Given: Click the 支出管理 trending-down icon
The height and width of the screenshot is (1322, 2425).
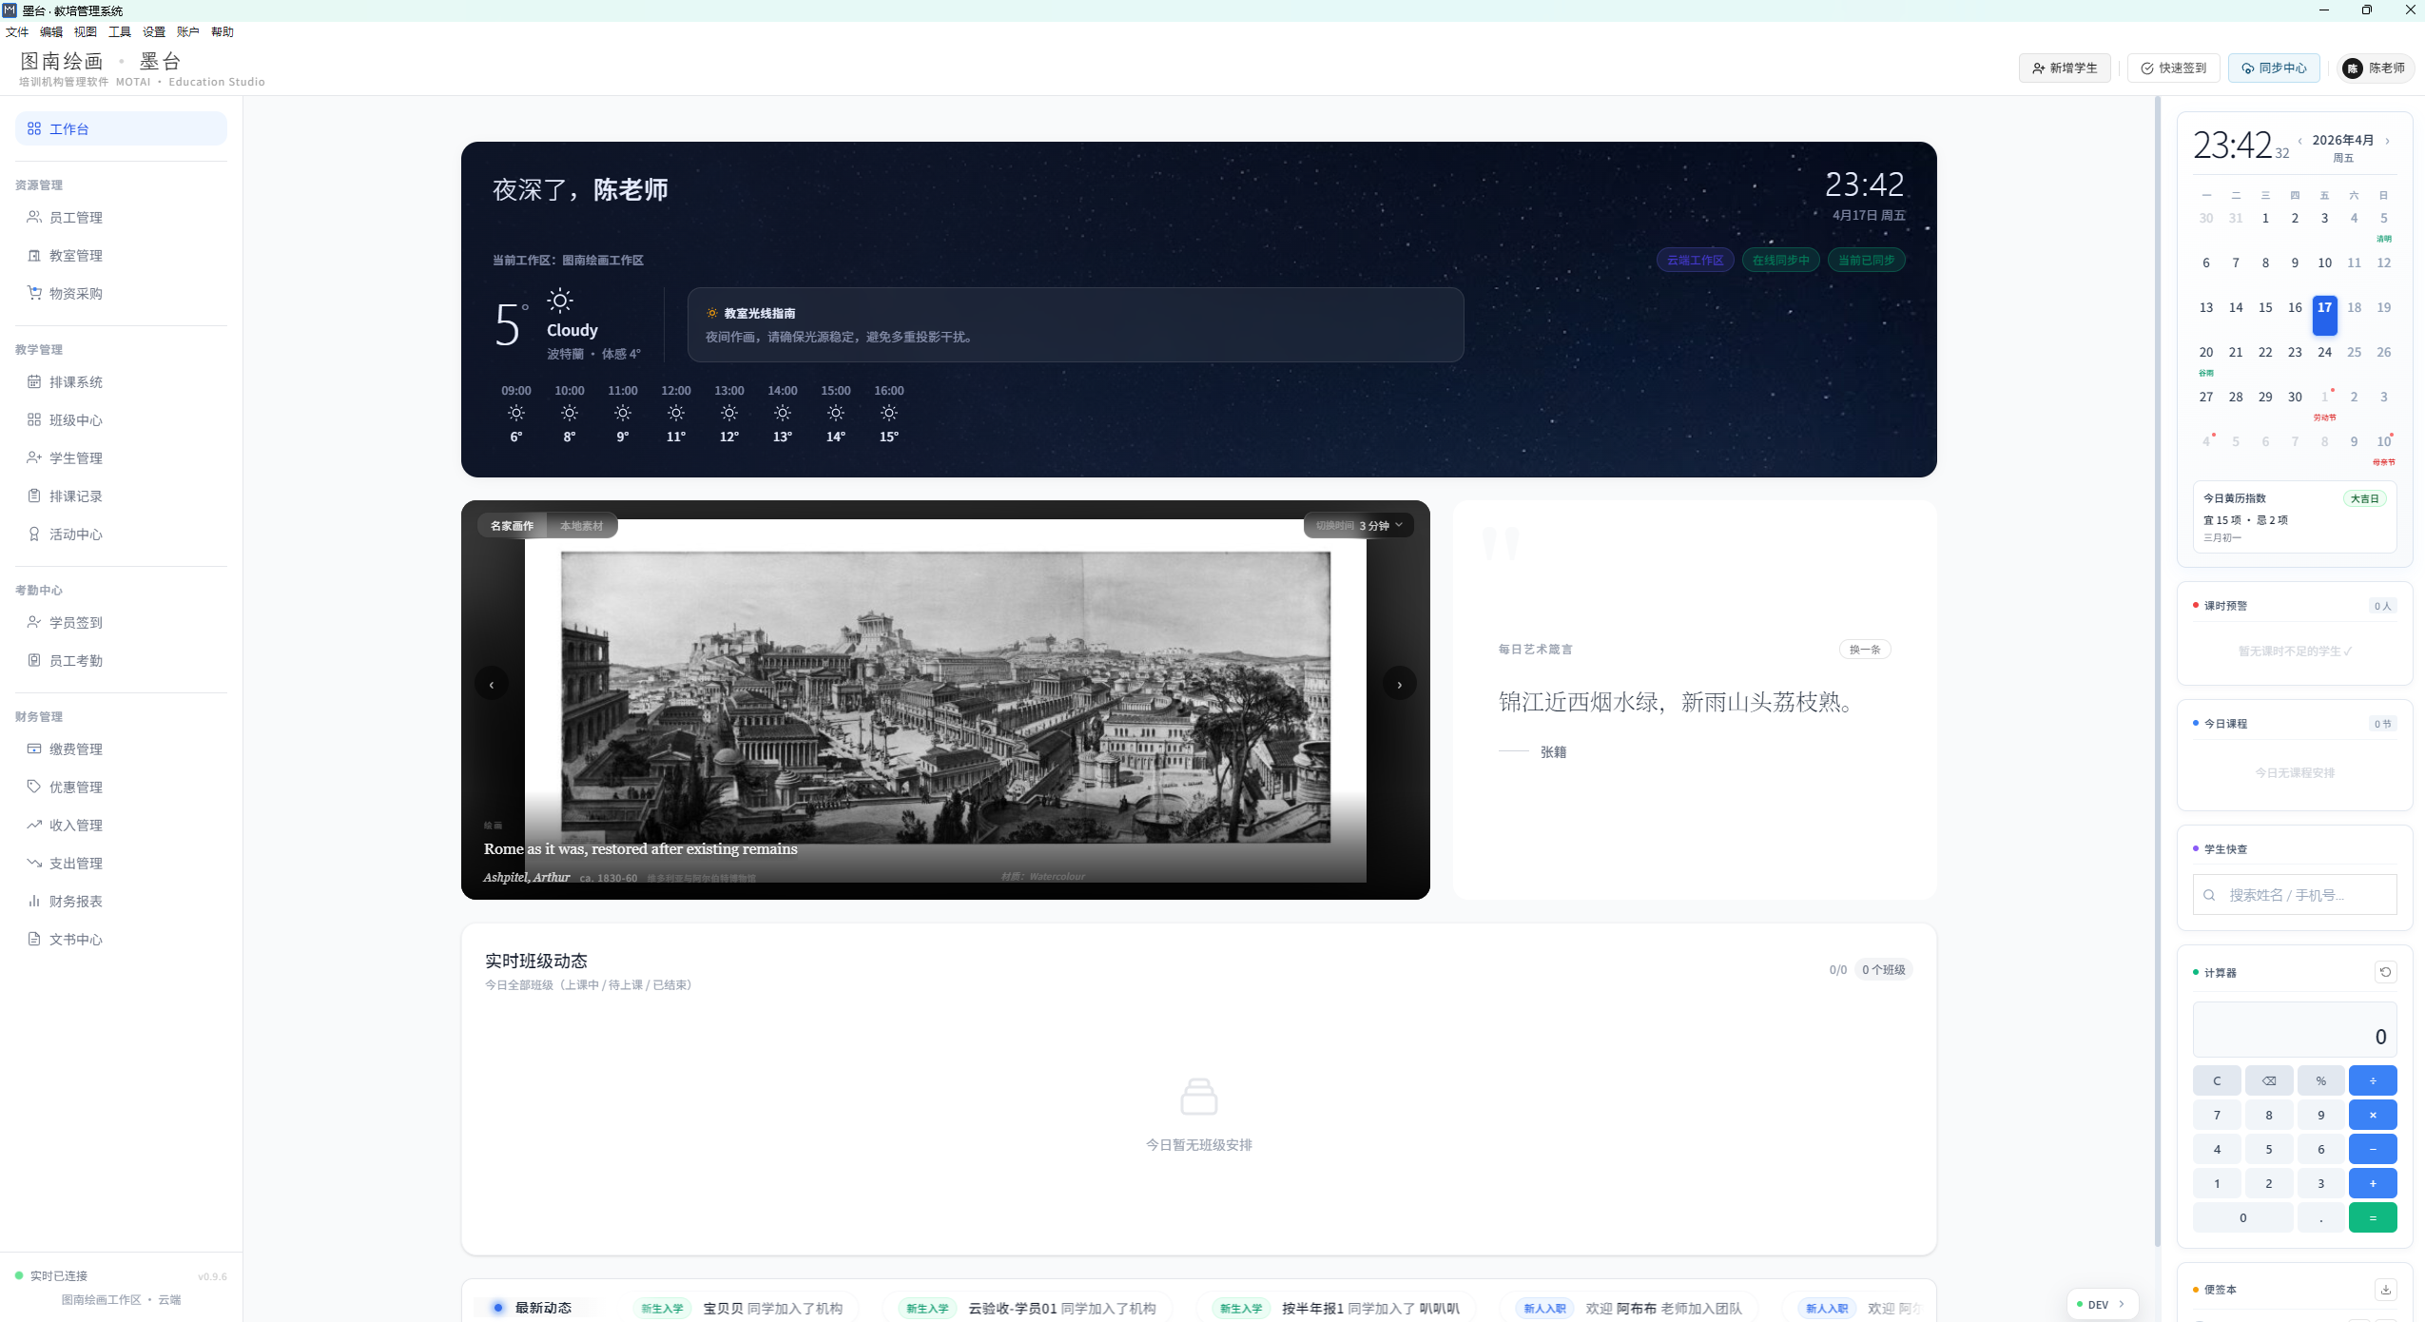Looking at the screenshot, I should [x=34, y=863].
